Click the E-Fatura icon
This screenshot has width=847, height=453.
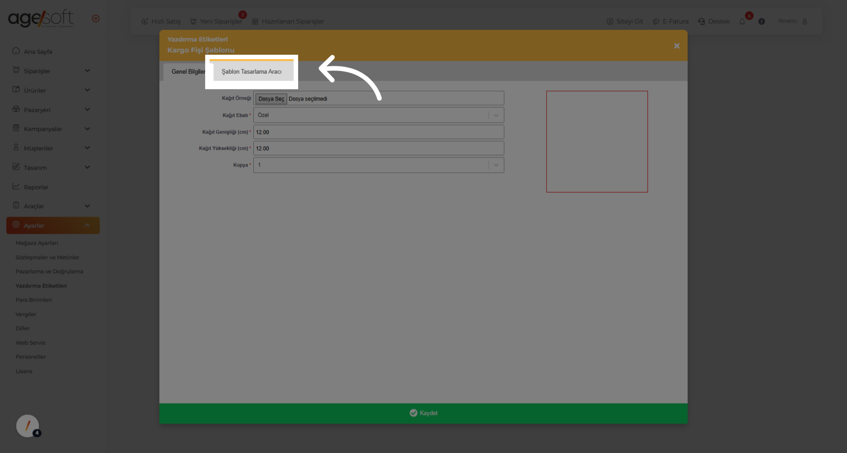pyautogui.click(x=656, y=21)
